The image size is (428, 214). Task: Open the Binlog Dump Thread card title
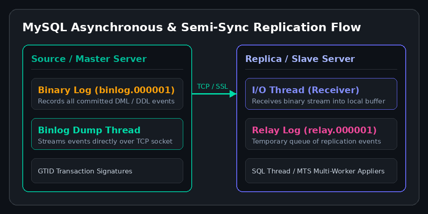89,130
